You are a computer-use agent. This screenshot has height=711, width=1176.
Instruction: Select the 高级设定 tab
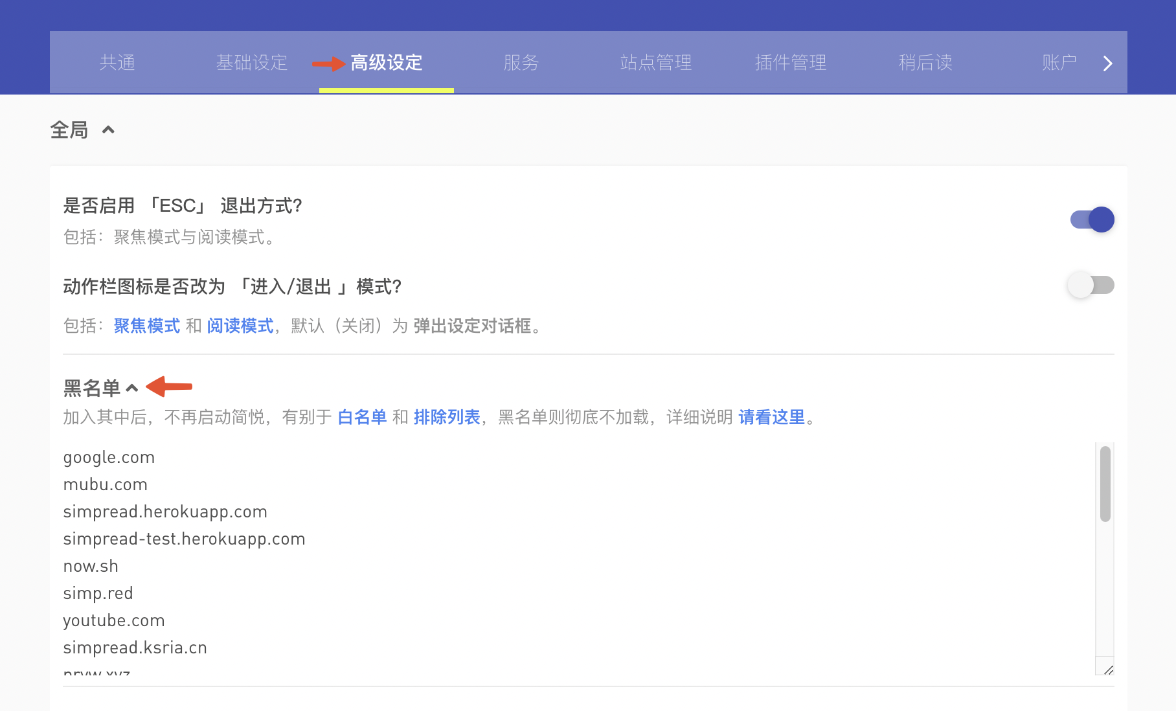tap(387, 63)
